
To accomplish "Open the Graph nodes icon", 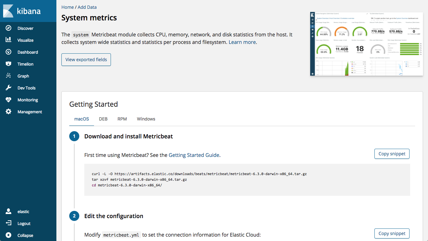I will pyautogui.click(x=8, y=76).
